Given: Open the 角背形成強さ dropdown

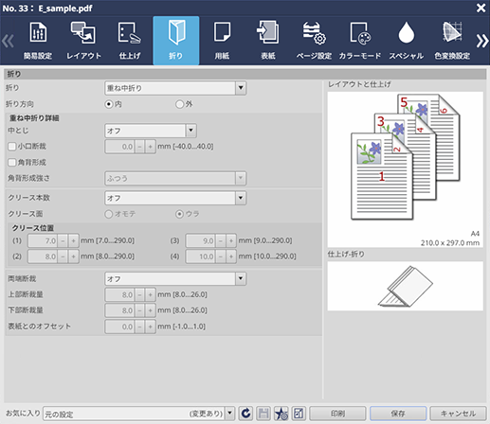Looking at the screenshot, I should point(175,178).
